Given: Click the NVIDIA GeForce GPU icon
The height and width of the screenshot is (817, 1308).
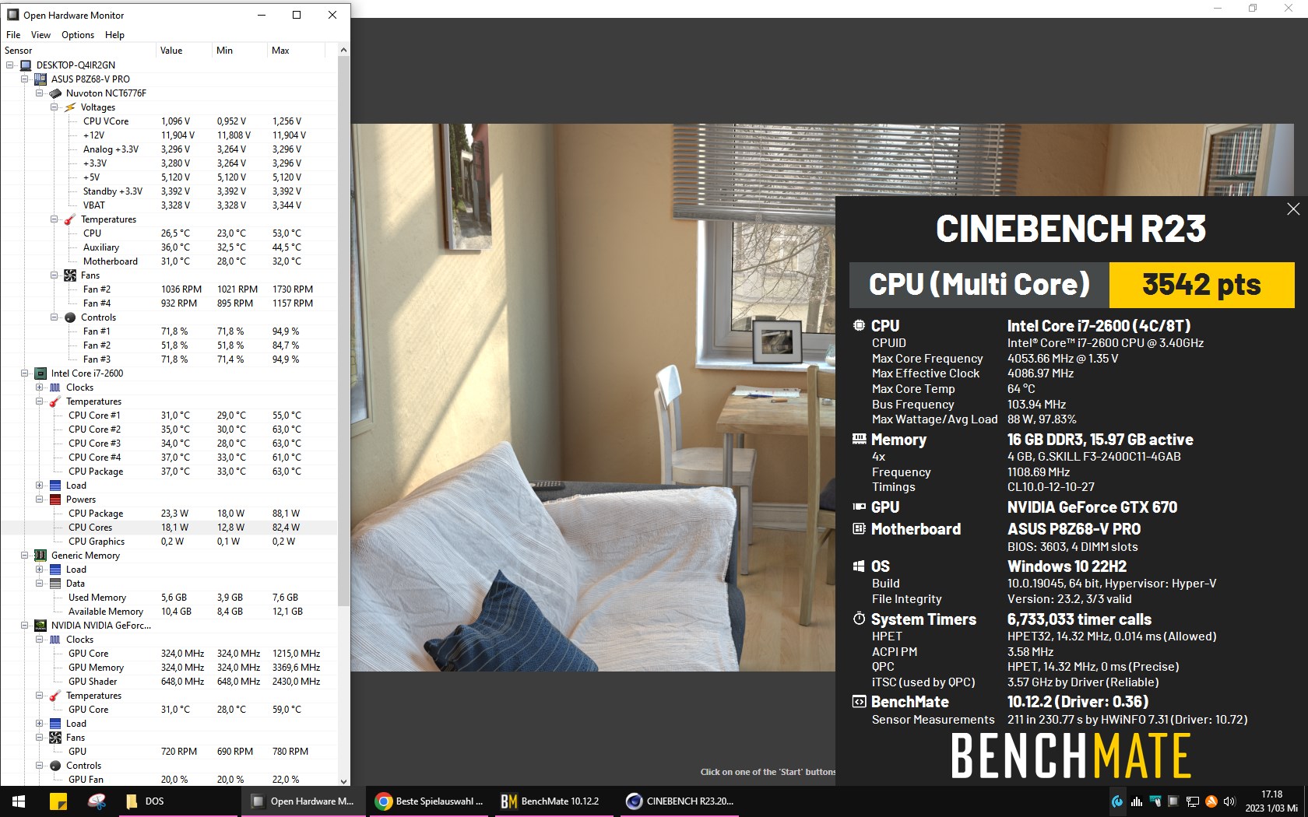Looking at the screenshot, I should [40, 626].
